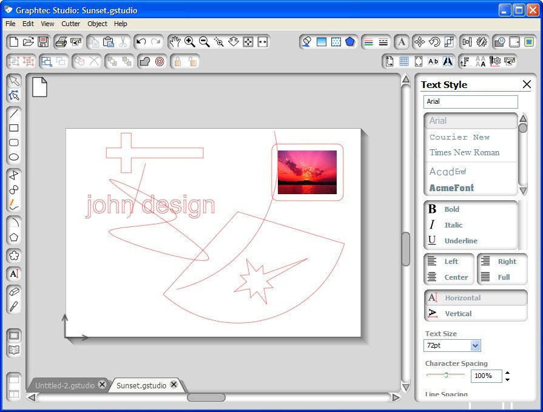This screenshot has width=543, height=412.
Task: Click the Offset target icon
Action: click(160, 62)
